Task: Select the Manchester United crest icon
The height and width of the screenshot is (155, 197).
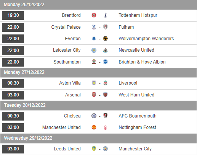Action: click(x=94, y=127)
